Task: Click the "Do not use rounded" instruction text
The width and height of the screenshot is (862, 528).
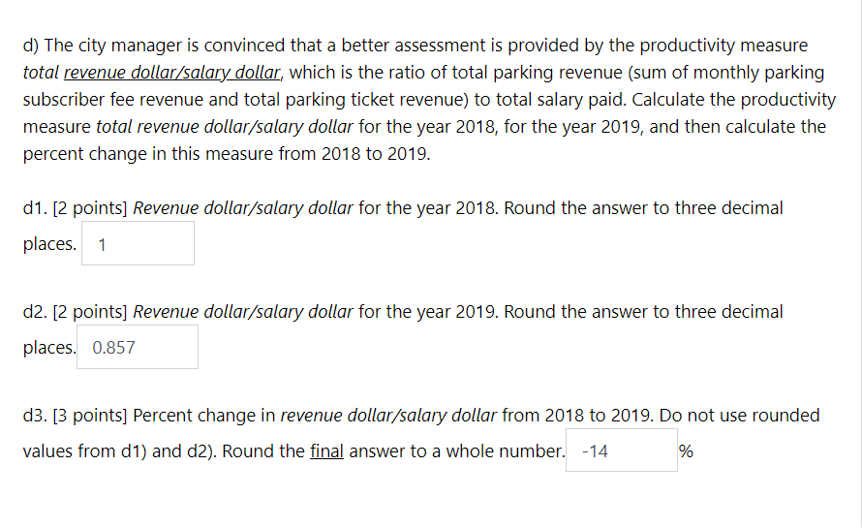Action: click(x=739, y=416)
